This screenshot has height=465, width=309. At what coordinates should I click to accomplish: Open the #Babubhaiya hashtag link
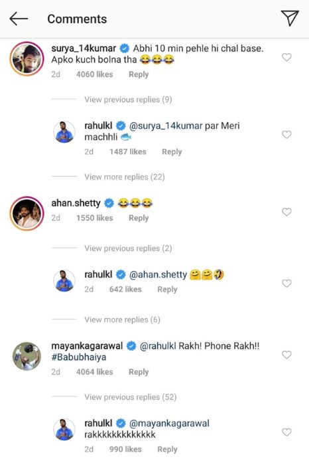(x=79, y=357)
